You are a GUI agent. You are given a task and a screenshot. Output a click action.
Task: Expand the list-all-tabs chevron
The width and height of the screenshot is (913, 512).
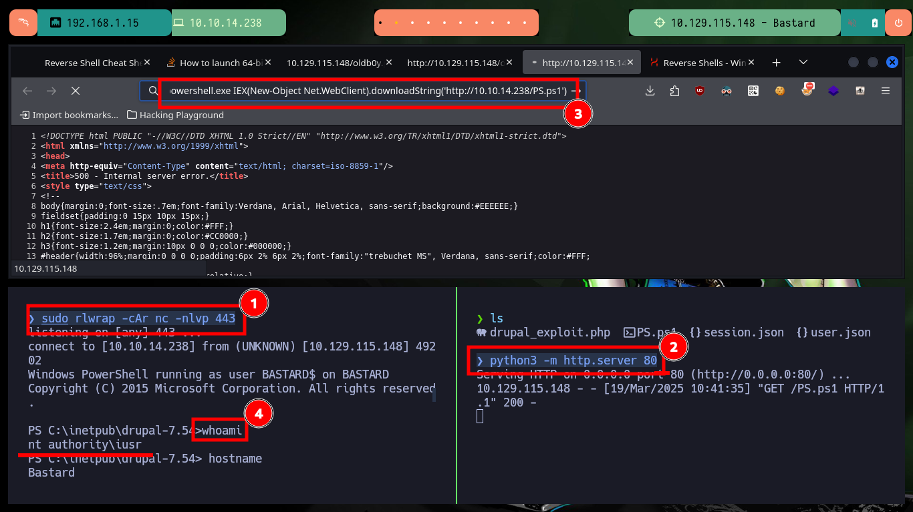[803, 63]
